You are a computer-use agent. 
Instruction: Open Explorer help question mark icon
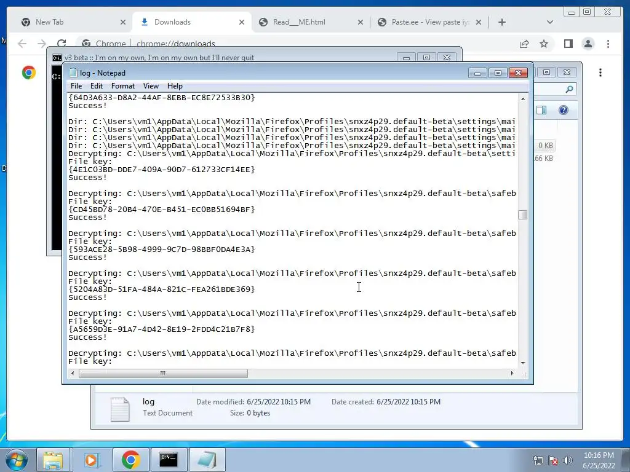(x=564, y=110)
